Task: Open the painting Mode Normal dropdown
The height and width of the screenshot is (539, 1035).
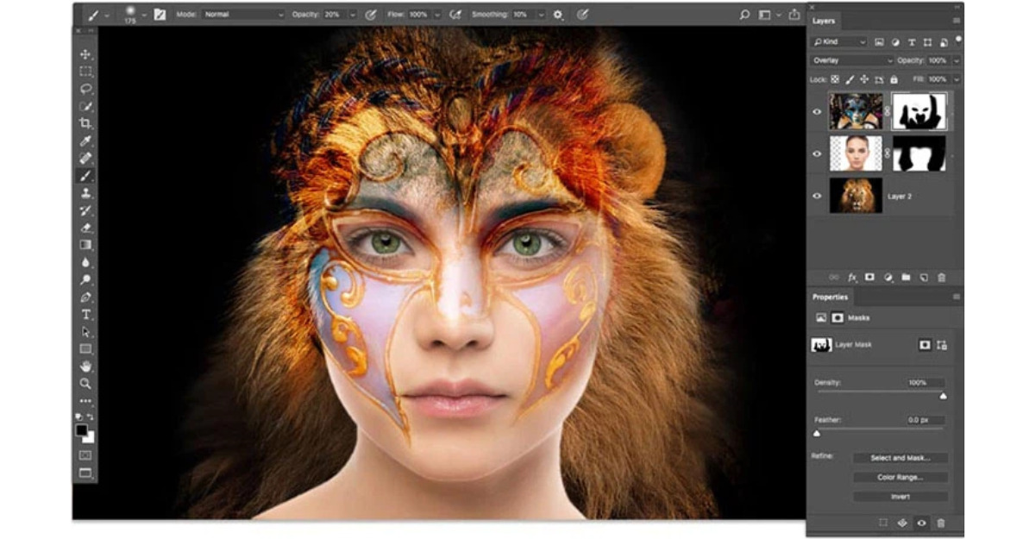Action: point(244,15)
